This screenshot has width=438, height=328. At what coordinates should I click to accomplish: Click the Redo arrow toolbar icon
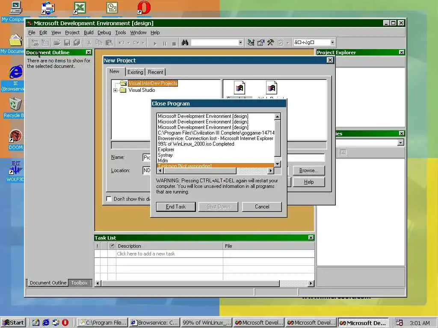(x=136, y=43)
